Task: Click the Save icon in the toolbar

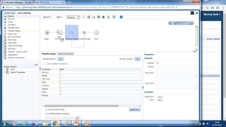Action: click(x=89, y=17)
